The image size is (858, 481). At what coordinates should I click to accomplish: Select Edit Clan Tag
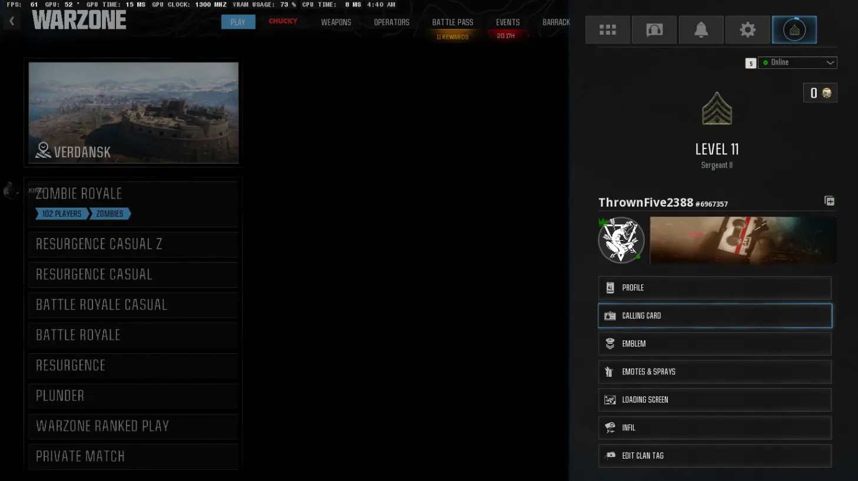click(x=715, y=456)
